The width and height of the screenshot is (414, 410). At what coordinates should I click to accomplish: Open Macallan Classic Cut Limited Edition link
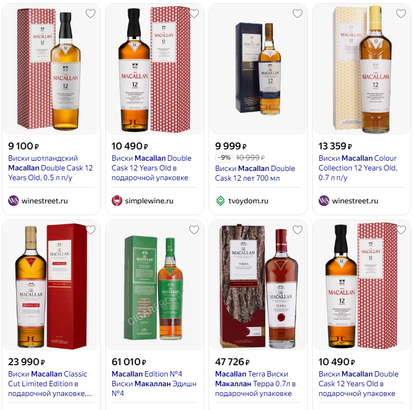click(50, 384)
